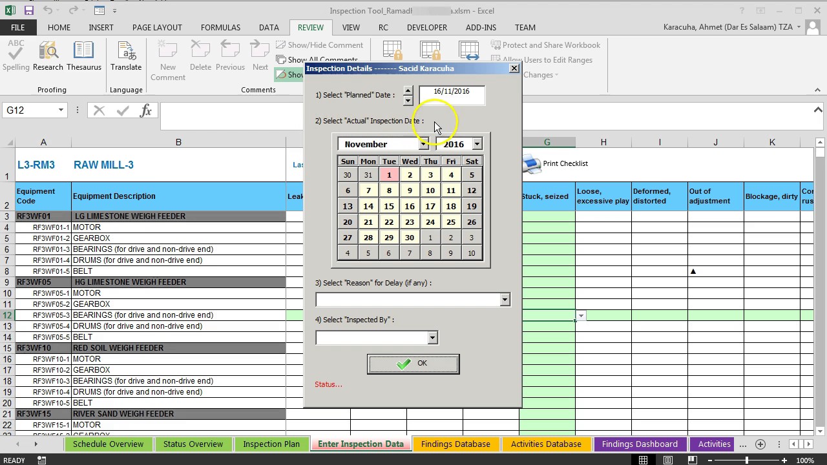The width and height of the screenshot is (827, 465).
Task: Click the Save icon in quick access toolbar
Action: pyautogui.click(x=29, y=10)
